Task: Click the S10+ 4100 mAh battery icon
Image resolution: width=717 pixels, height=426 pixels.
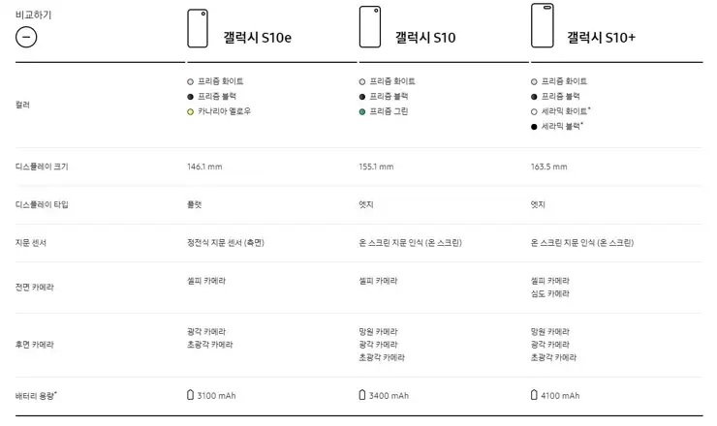Action: (534, 395)
